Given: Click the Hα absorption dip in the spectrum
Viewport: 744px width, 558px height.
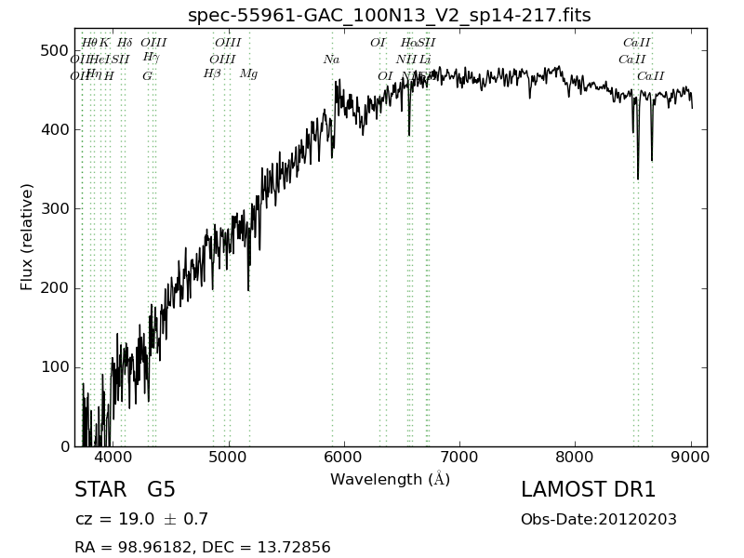Looking at the screenshot, I should pos(409,133).
